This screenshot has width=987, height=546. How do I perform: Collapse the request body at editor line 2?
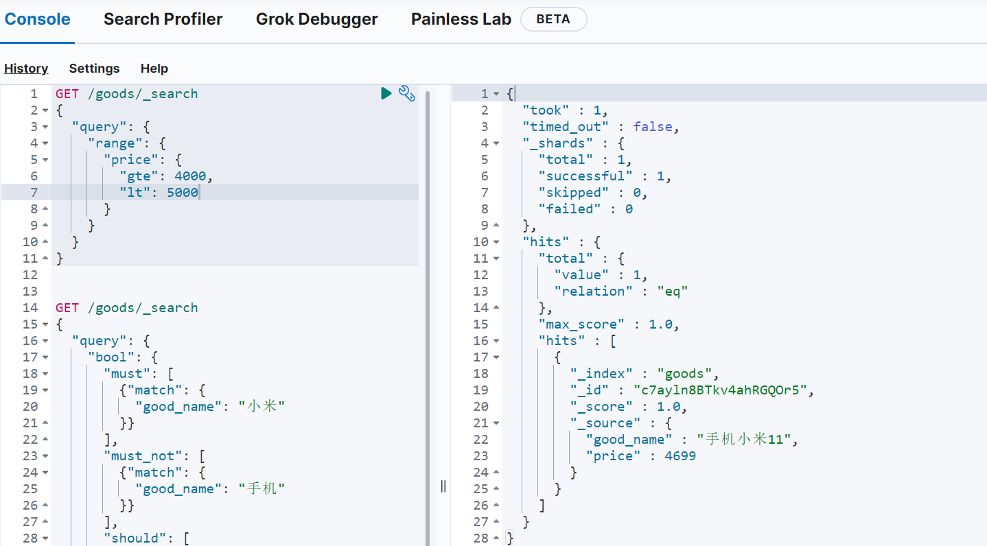[x=45, y=110]
